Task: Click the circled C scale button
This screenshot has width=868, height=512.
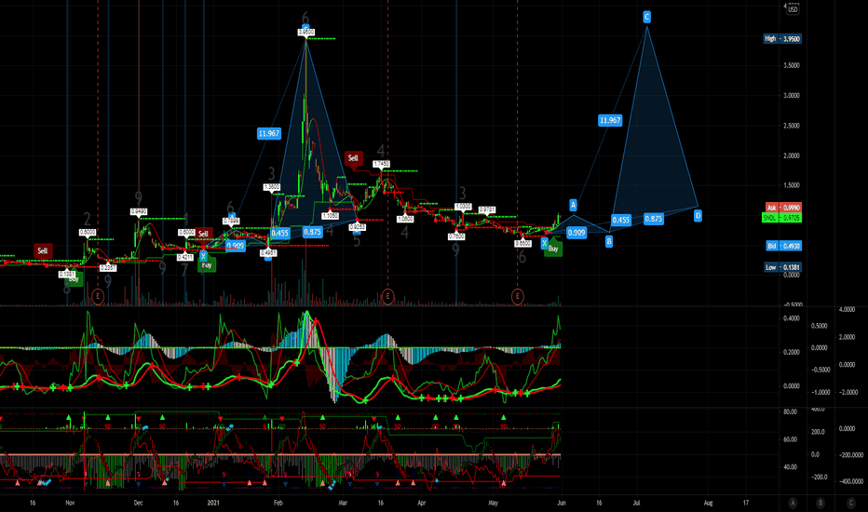Action: 851,503
